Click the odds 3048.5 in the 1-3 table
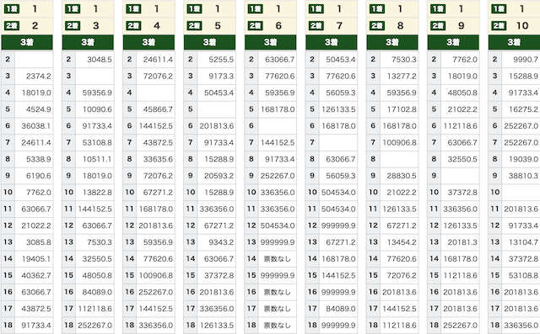This screenshot has width=540, height=334. pos(100,60)
